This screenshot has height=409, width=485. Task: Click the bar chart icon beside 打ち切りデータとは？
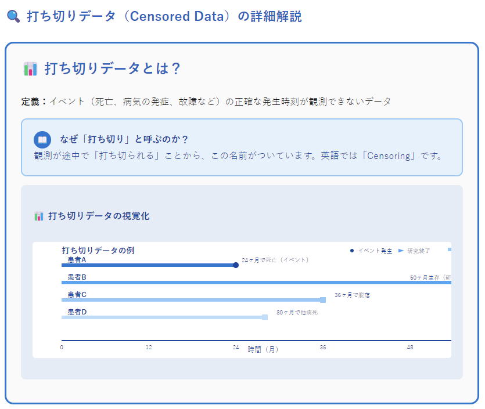30,69
